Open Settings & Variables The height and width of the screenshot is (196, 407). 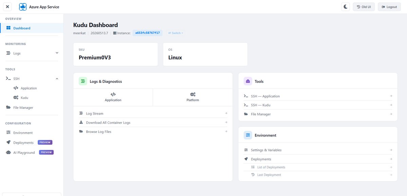pyautogui.click(x=318, y=150)
